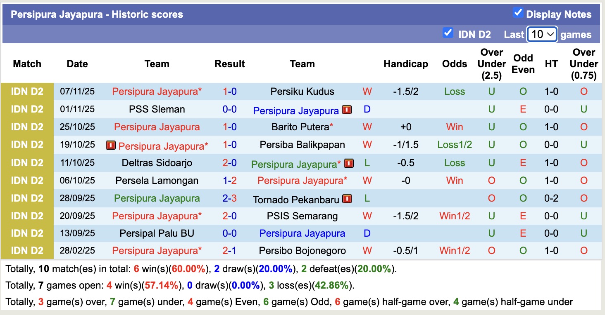
Task: Select Persiba Balikpapan team link
Action: [302, 145]
